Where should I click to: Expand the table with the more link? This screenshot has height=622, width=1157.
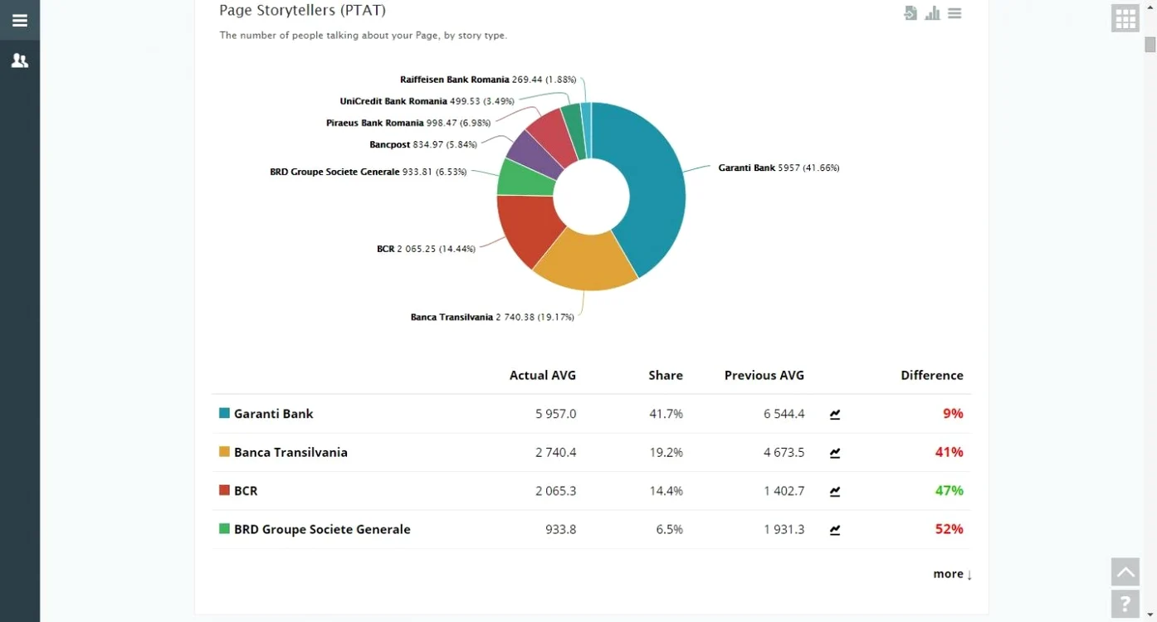[952, 574]
